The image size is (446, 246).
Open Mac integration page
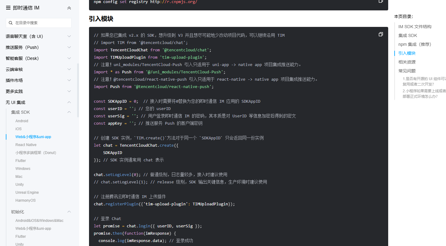pos(19,177)
